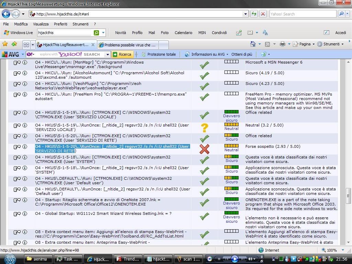Open the print options dropdown arrow
The height and width of the screenshot is (264, 352).
click(x=289, y=44)
